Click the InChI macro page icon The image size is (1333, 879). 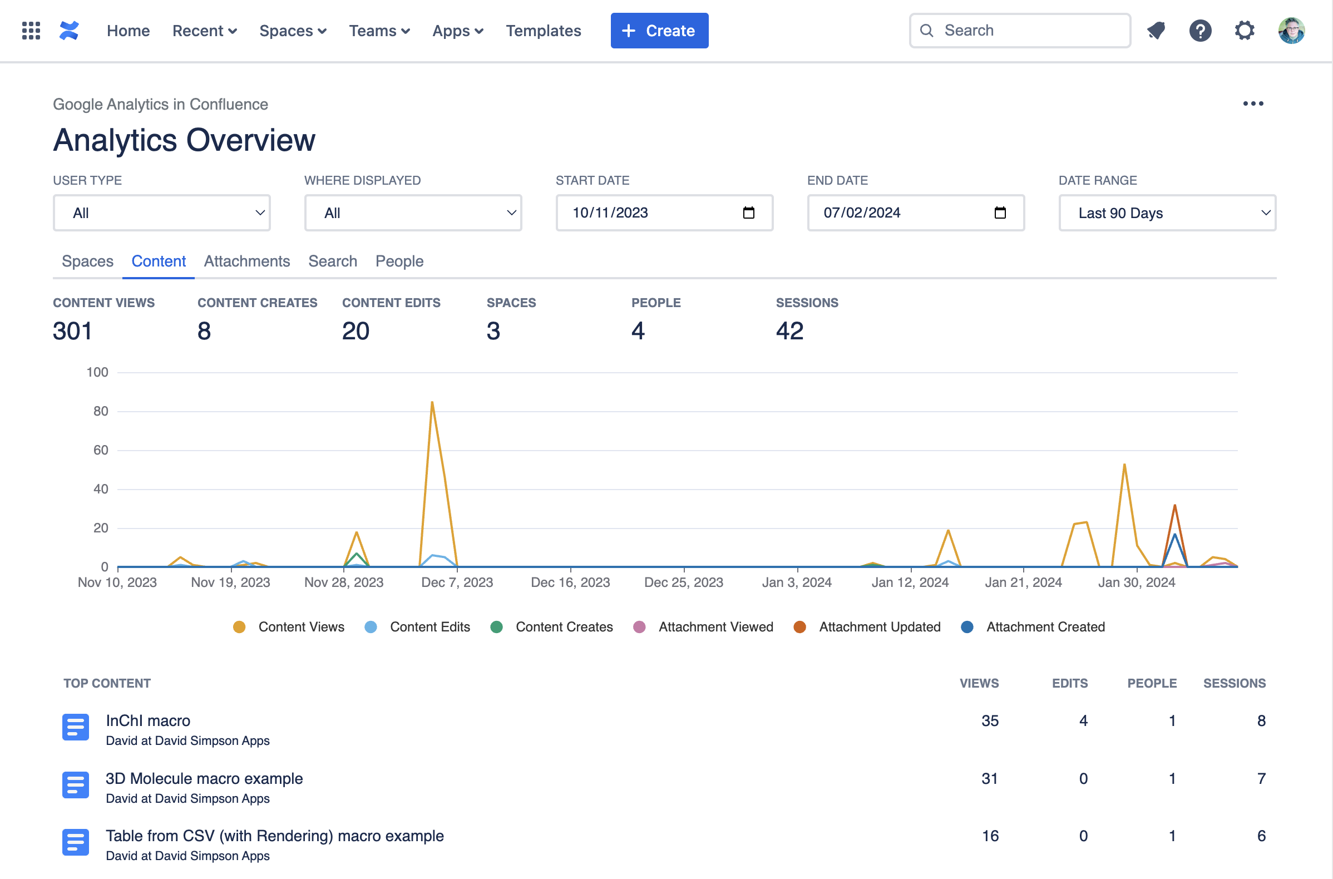pos(75,727)
